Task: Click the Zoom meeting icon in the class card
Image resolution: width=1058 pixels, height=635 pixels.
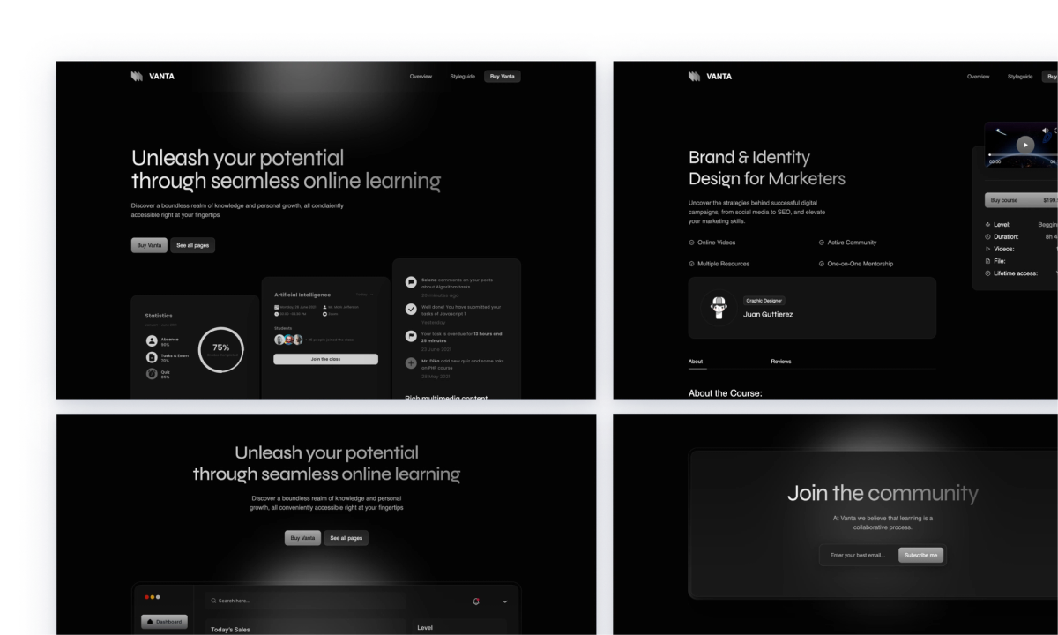Action: 325,313
